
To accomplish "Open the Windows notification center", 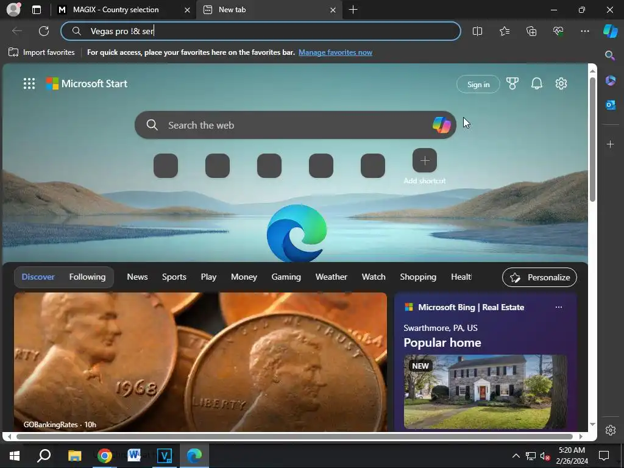I will click(x=604, y=456).
